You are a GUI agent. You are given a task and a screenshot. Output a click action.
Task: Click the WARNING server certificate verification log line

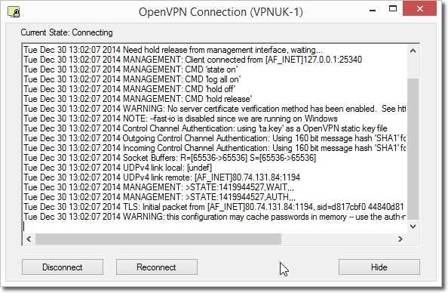214,109
